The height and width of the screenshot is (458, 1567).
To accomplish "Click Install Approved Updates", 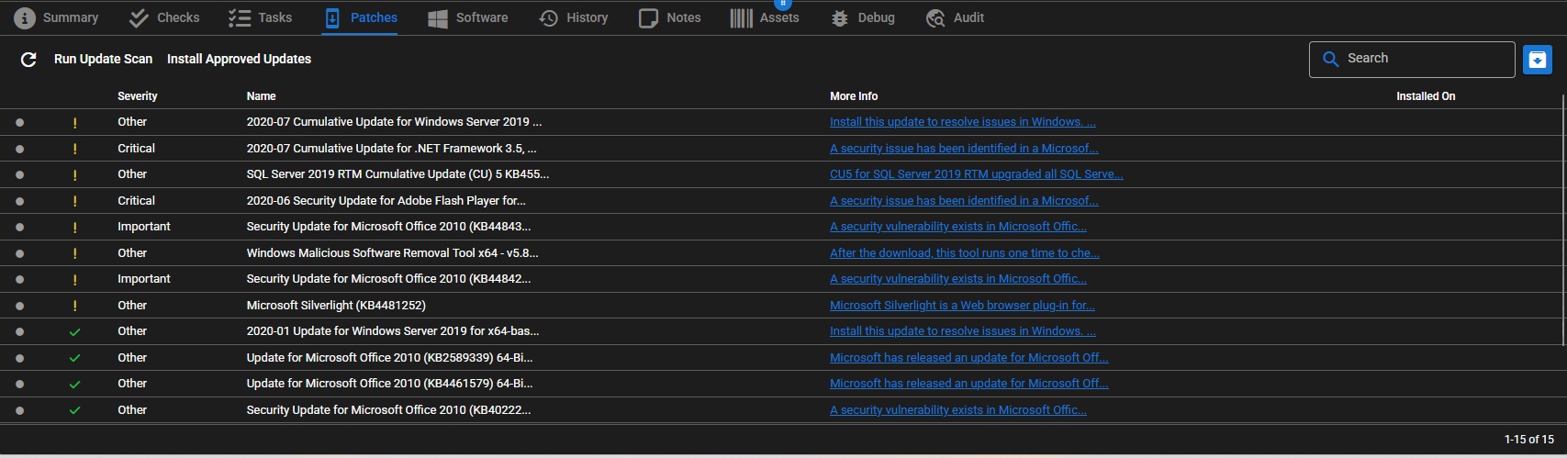I will (x=239, y=59).
